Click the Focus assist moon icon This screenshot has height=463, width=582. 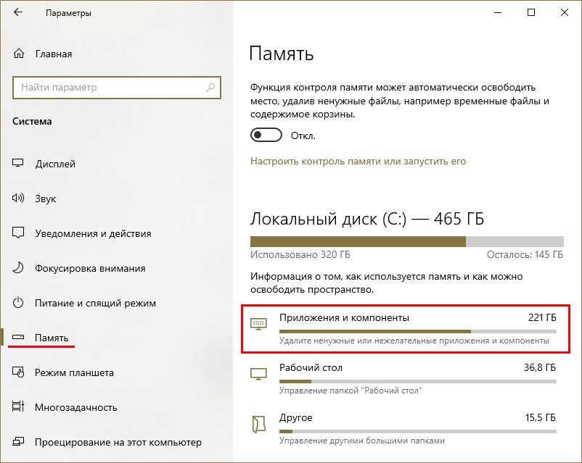click(x=19, y=268)
